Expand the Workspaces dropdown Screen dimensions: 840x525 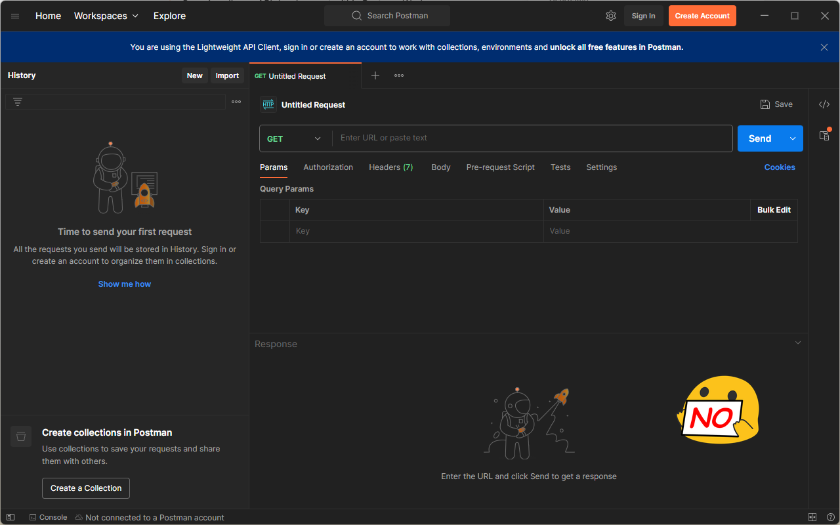106,16
